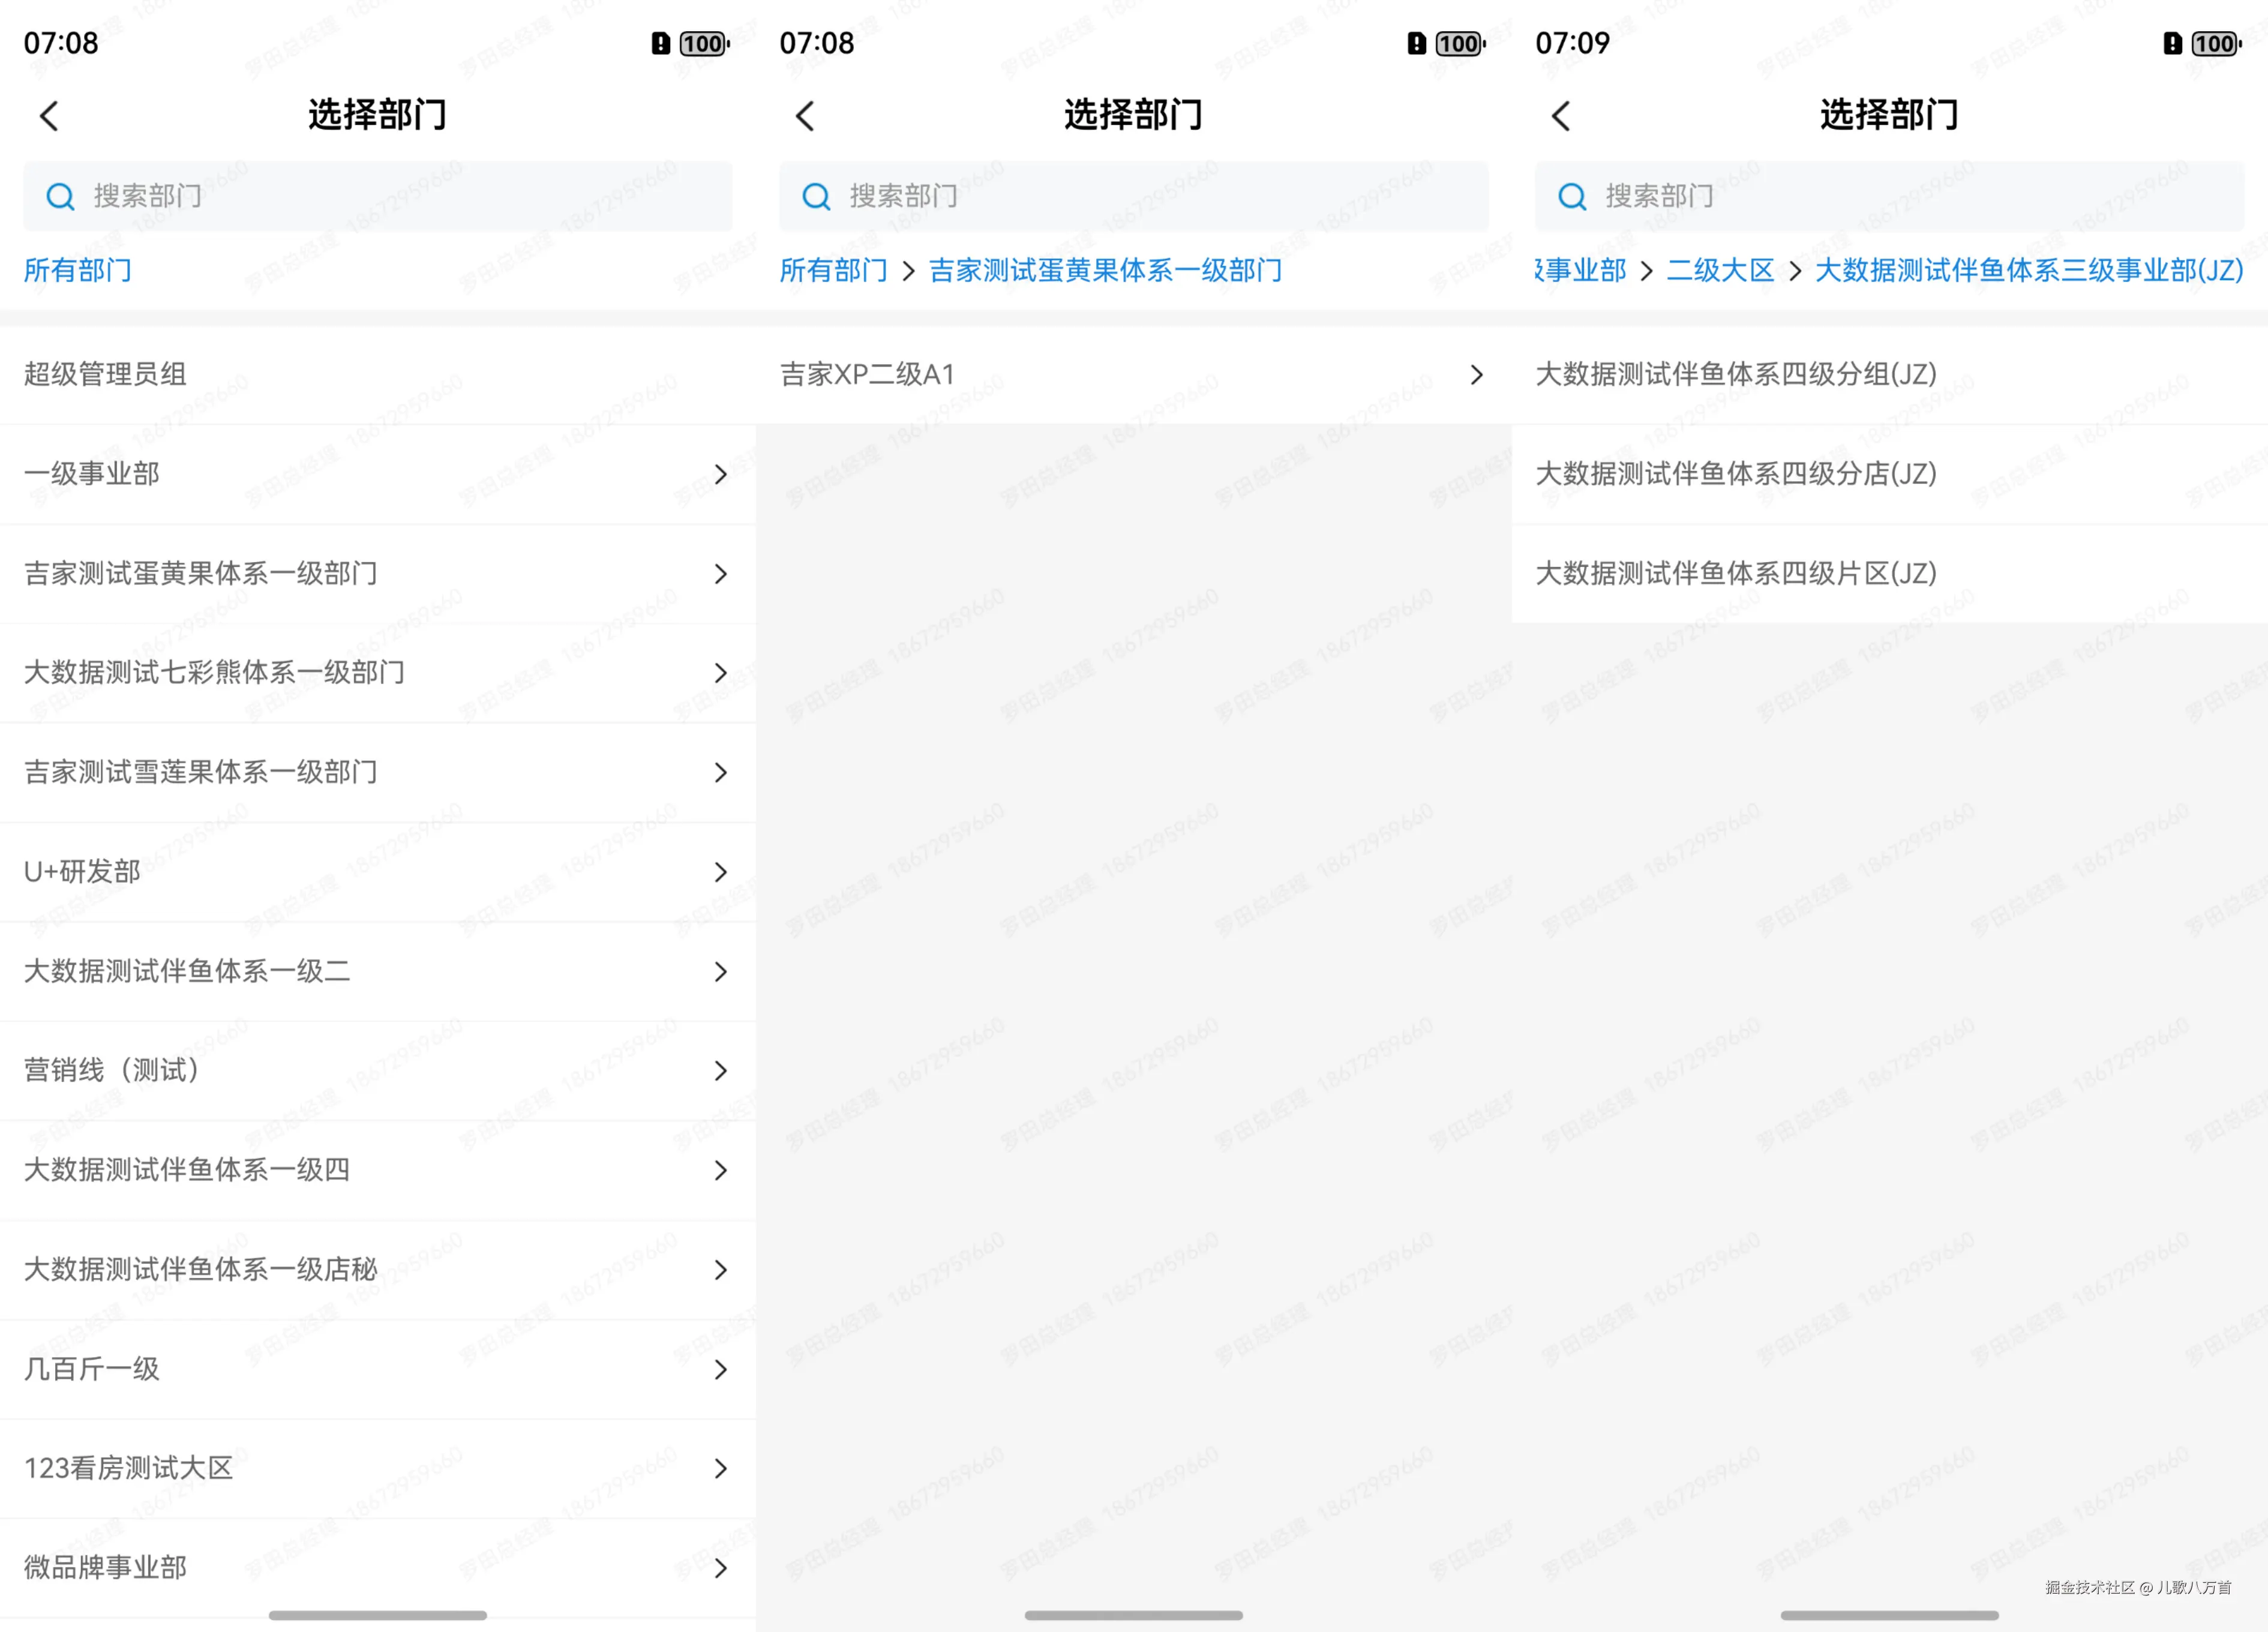Open 吉家测试蛋黄果体系一级部门 breadcrumb in middle screen

tap(1105, 270)
